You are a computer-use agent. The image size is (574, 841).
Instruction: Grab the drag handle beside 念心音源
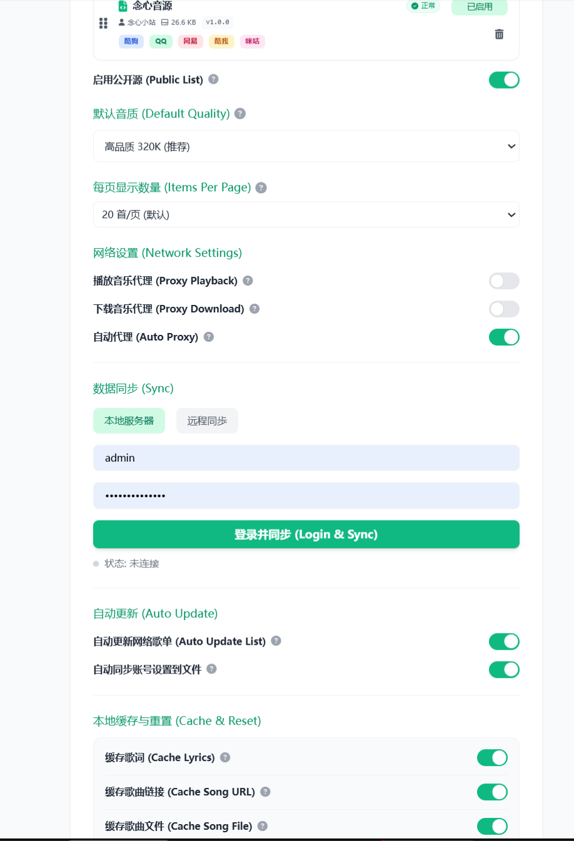103,23
